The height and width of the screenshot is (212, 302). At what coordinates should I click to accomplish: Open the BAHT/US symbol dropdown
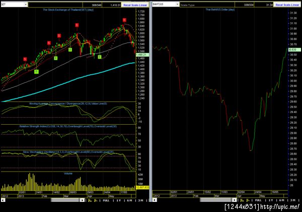[x=177, y=4]
